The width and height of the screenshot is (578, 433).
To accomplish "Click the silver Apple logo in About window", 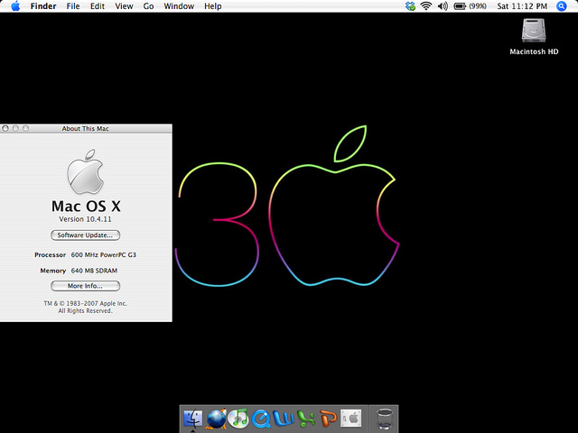I will [x=86, y=172].
